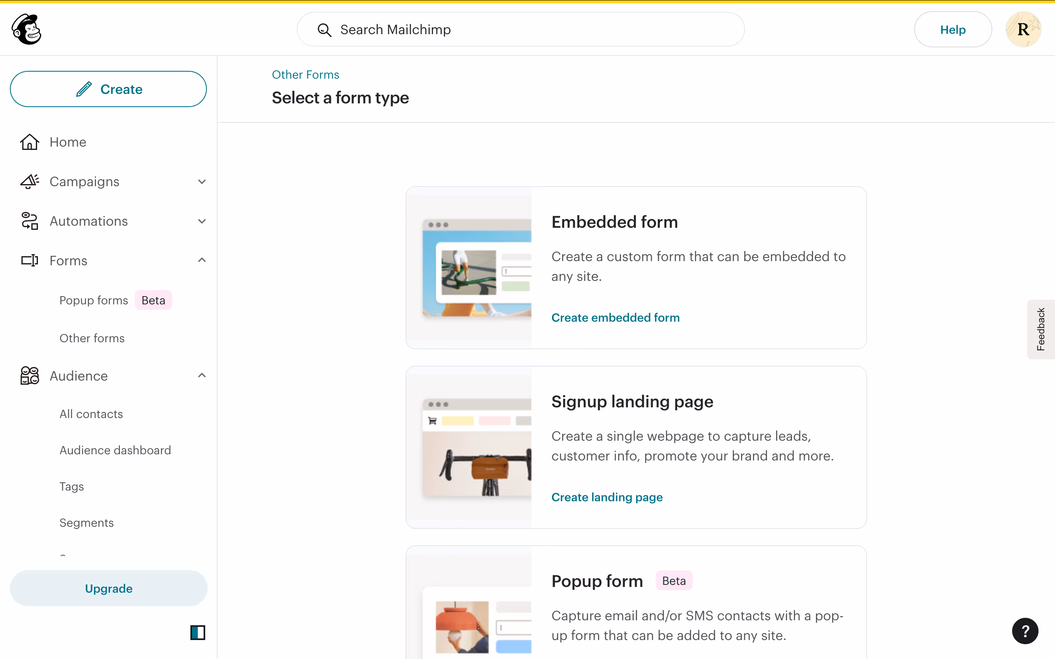The width and height of the screenshot is (1055, 659).
Task: Select Audience in the sidebar
Action: pos(79,376)
